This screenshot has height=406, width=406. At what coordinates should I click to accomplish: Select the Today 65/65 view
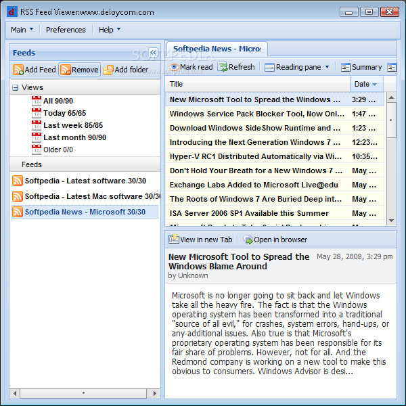point(64,113)
